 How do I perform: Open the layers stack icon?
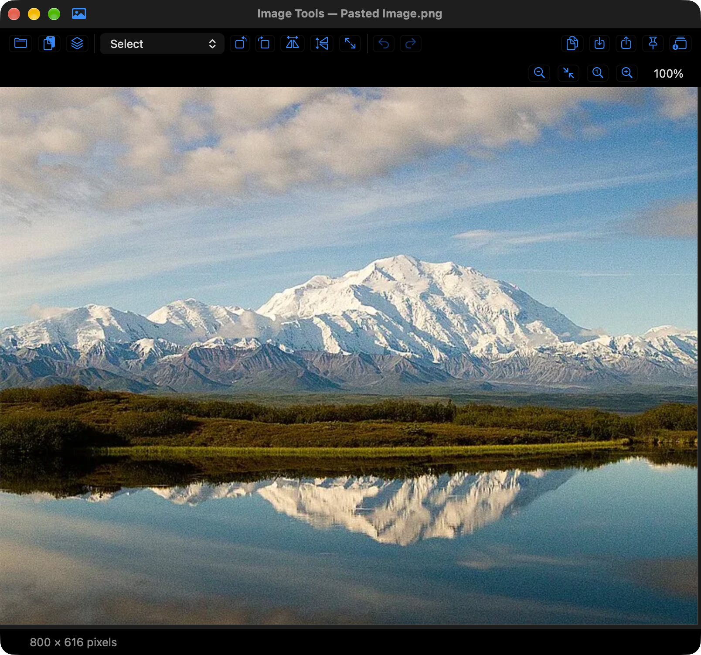(x=77, y=44)
